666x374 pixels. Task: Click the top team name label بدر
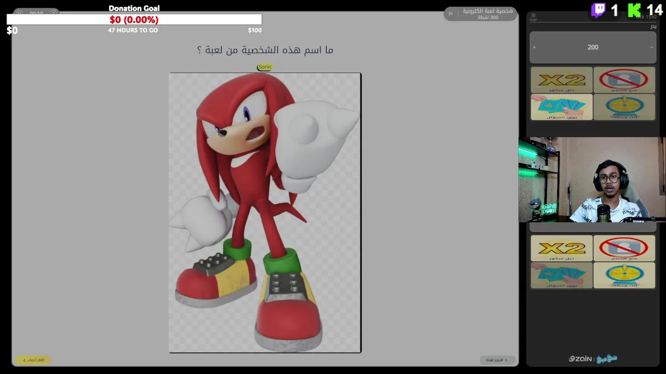653,26
